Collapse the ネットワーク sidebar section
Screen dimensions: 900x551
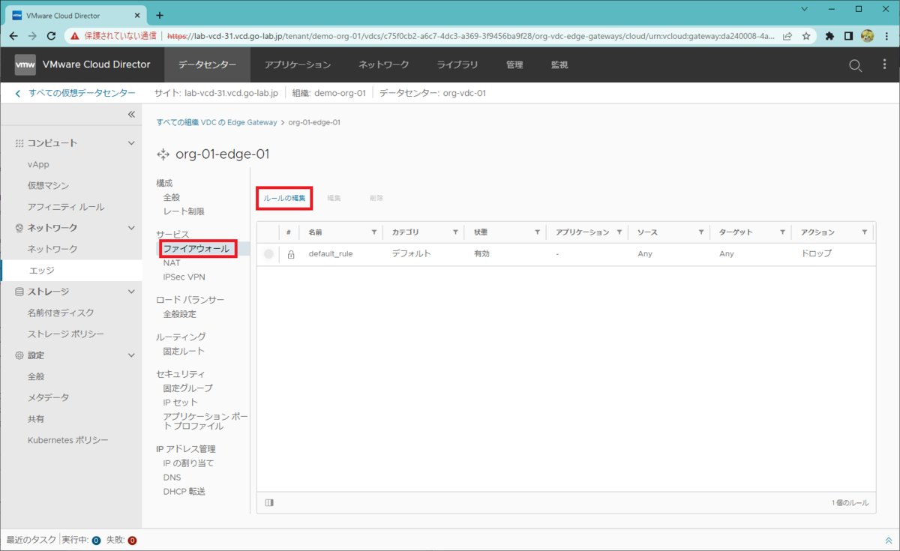pos(131,228)
